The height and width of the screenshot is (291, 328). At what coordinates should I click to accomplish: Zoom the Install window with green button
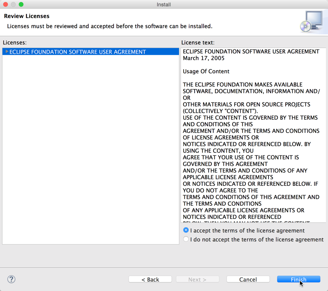[x=21, y=4]
